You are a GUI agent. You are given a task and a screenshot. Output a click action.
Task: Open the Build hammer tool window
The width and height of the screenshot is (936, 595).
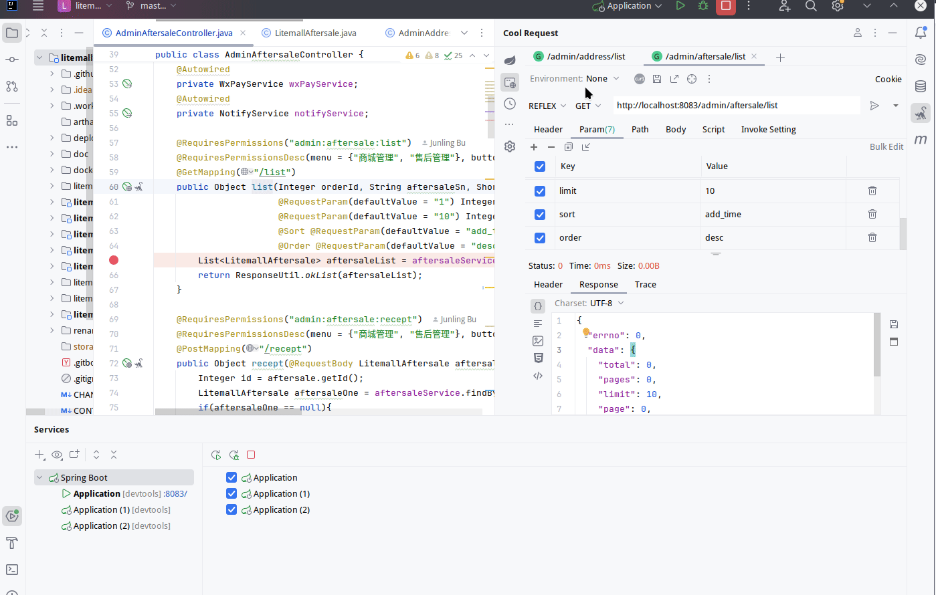12,542
